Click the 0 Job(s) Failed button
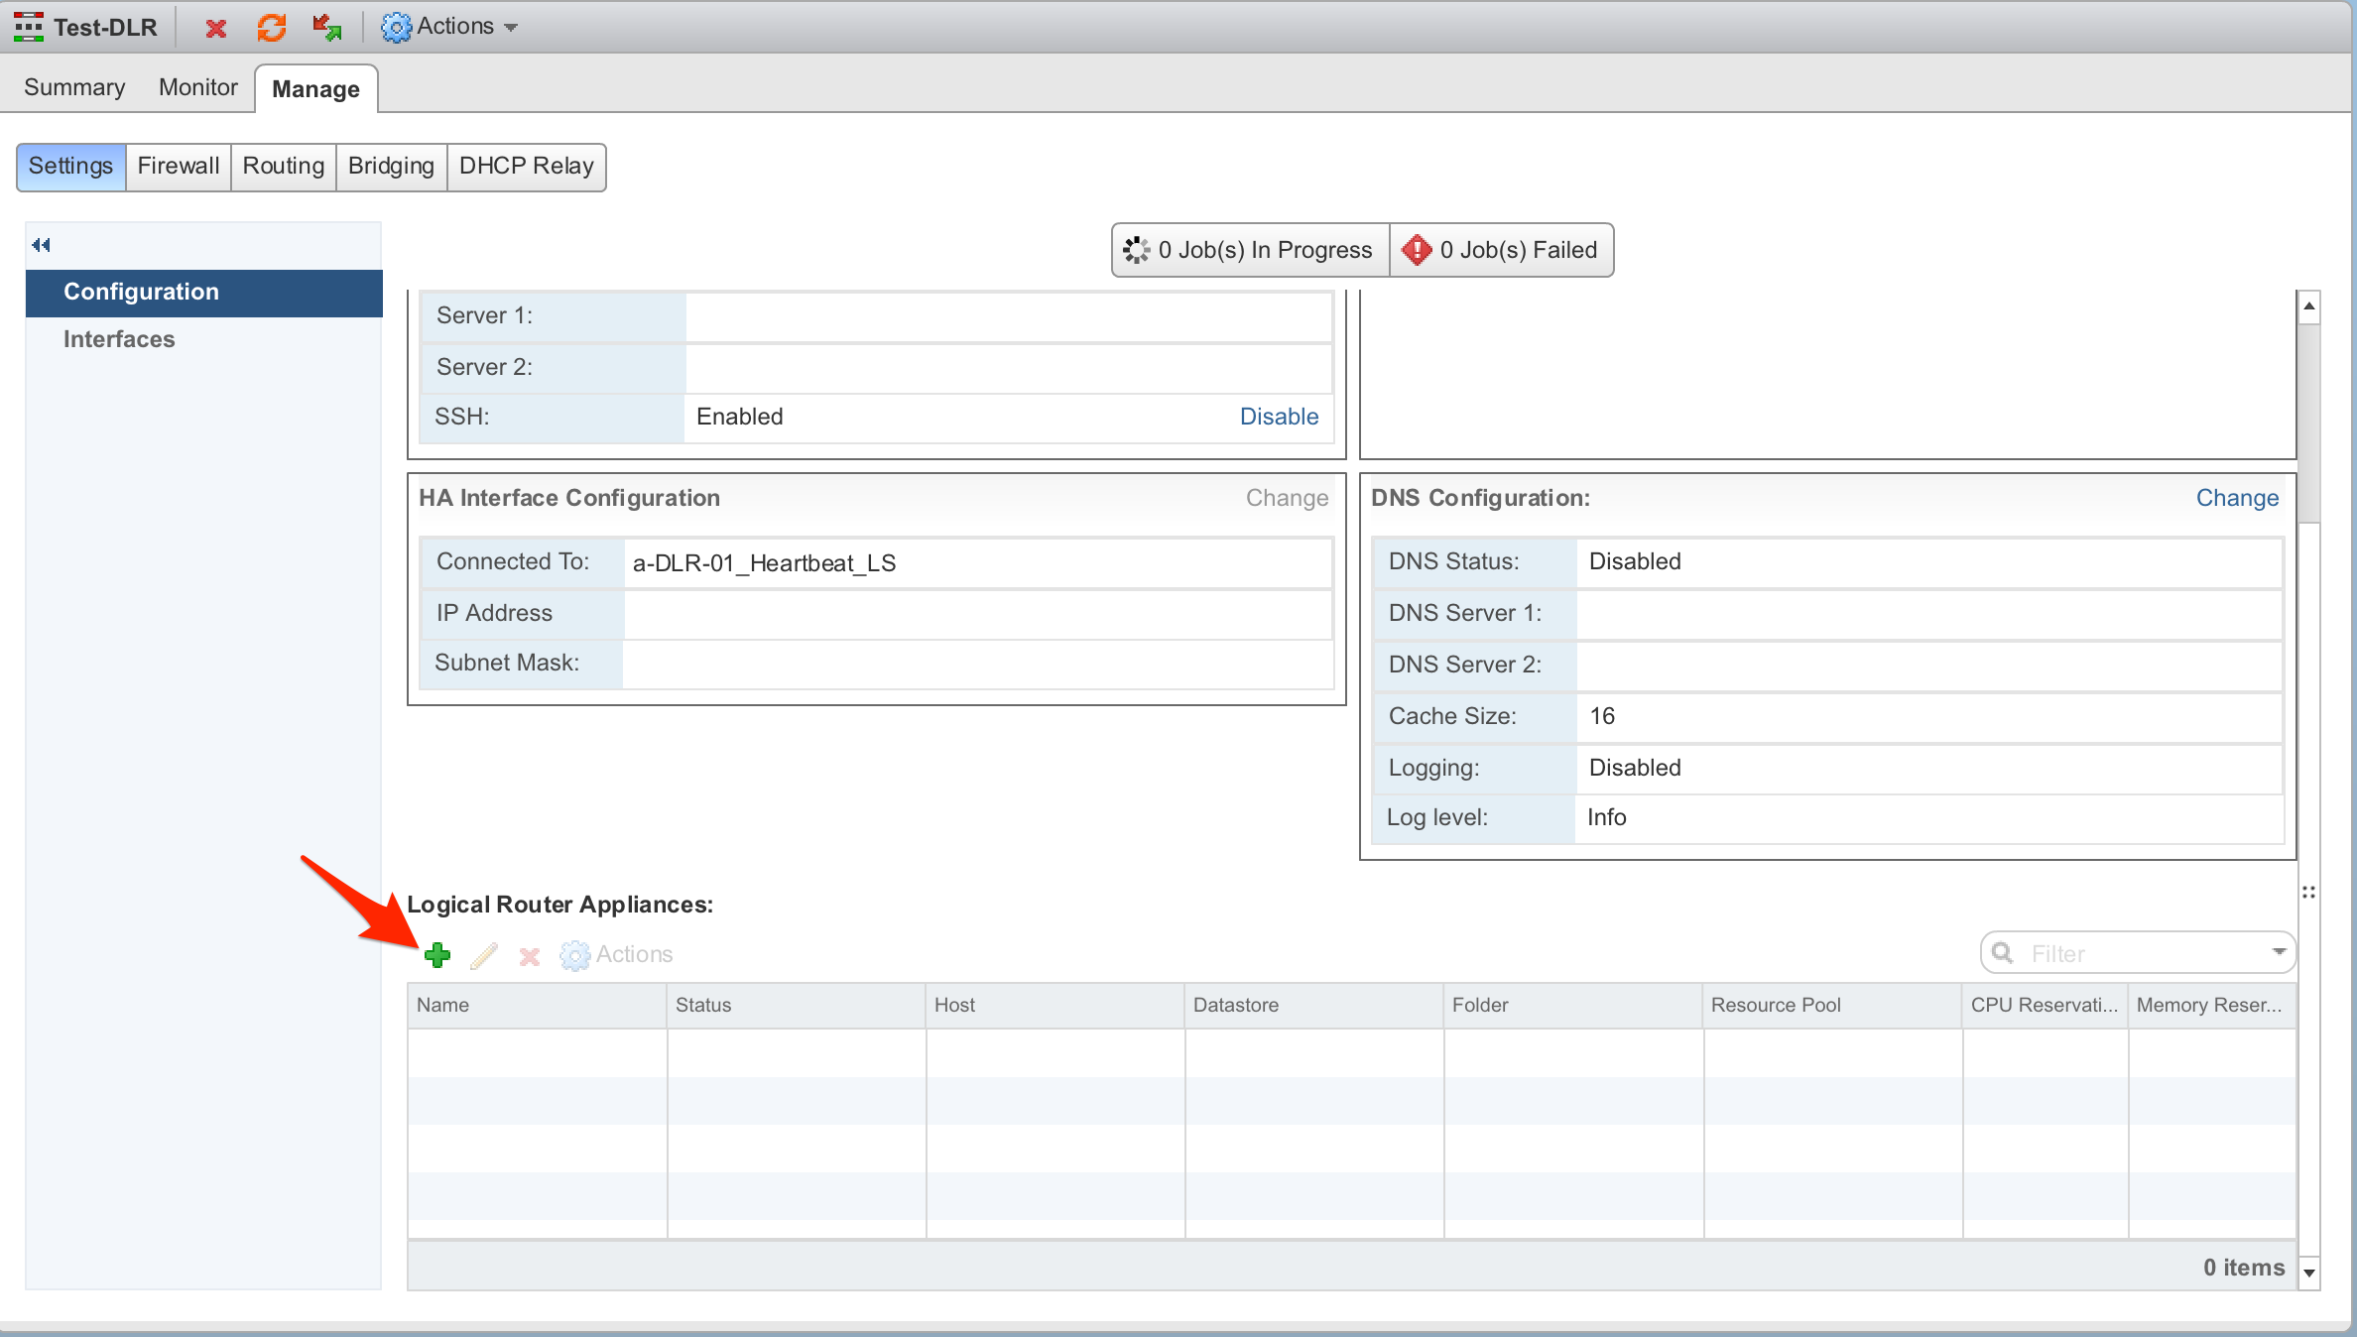The width and height of the screenshot is (2357, 1337). click(x=1502, y=250)
